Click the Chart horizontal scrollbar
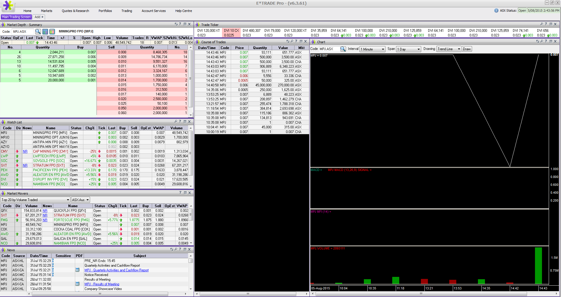The width and height of the screenshot is (561, 297). [x=421, y=294]
